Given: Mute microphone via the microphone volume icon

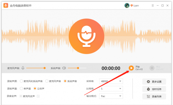Looking at the screenshot, I should [23, 68].
